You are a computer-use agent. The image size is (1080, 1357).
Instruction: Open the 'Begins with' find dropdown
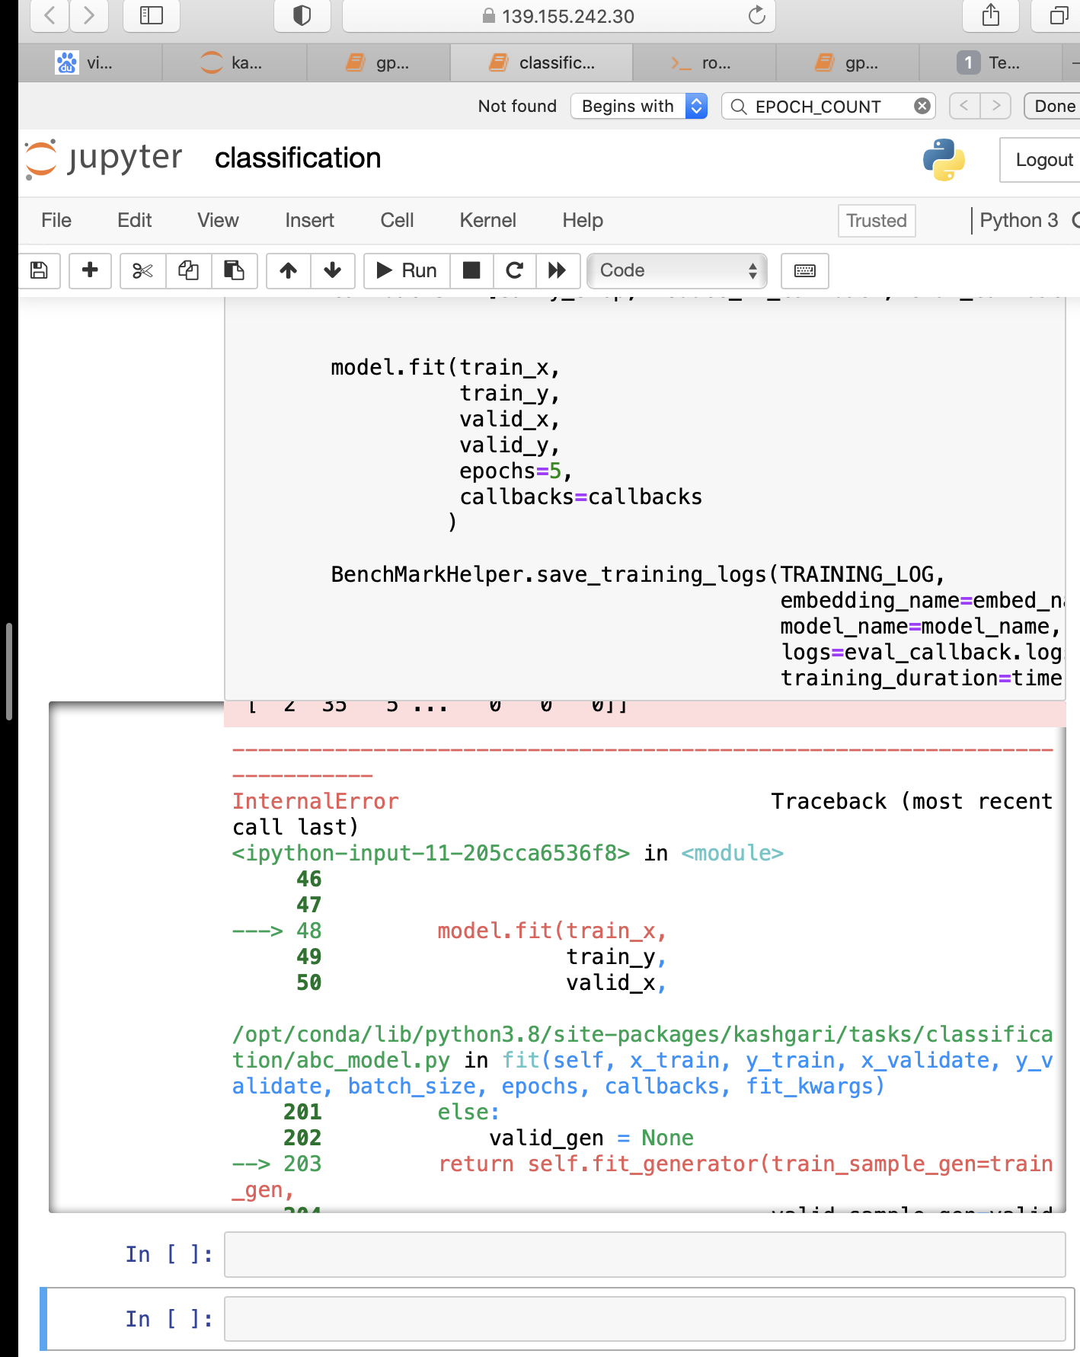pos(639,106)
